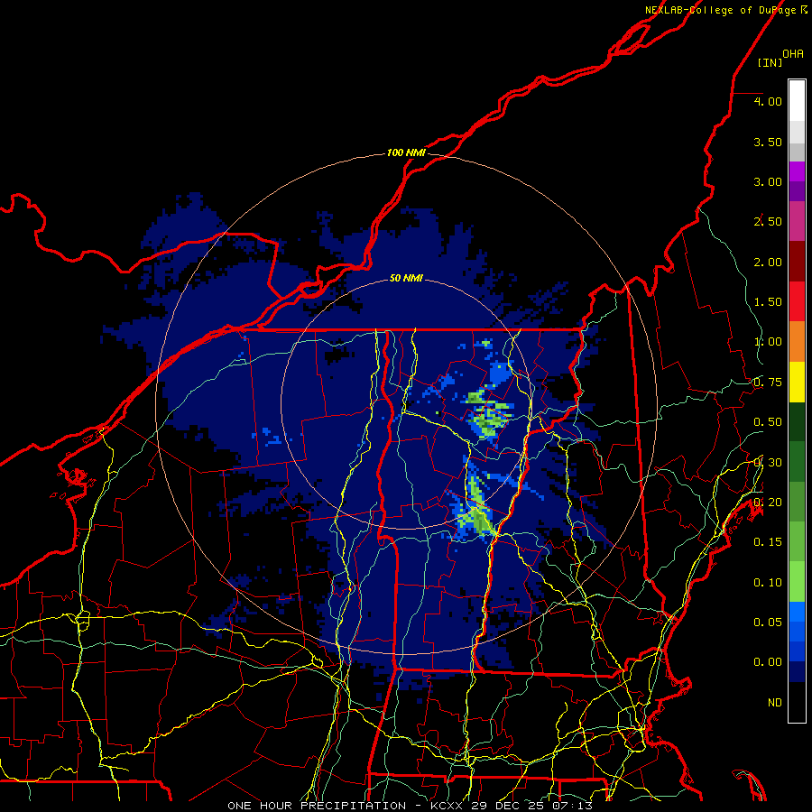
Task: Click the "2.50" legend value
Action: click(x=768, y=222)
